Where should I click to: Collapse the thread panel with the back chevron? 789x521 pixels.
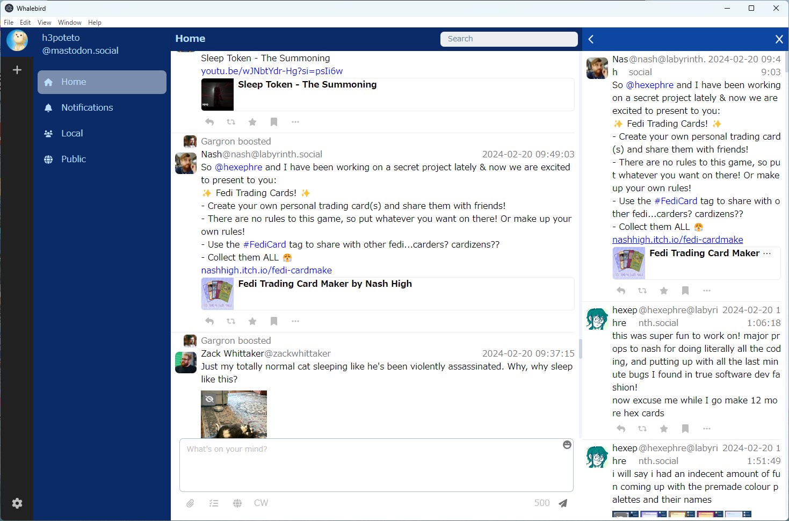point(590,39)
